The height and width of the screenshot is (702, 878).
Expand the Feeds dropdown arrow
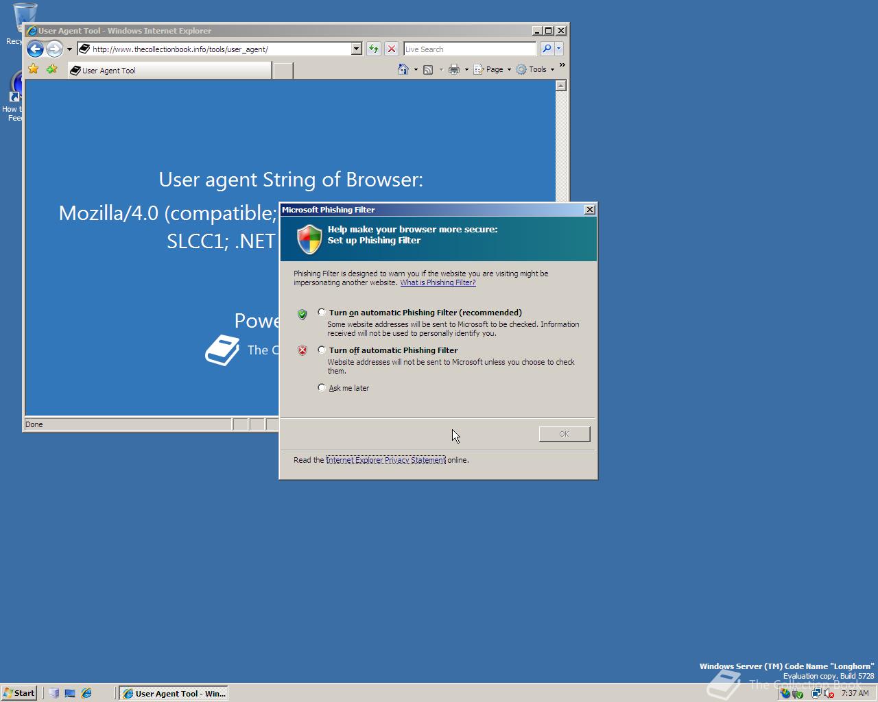pyautogui.click(x=441, y=69)
